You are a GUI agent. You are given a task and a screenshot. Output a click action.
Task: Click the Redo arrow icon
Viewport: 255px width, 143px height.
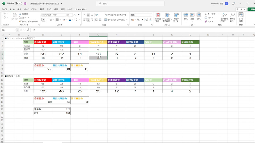click(x=5, y=17)
